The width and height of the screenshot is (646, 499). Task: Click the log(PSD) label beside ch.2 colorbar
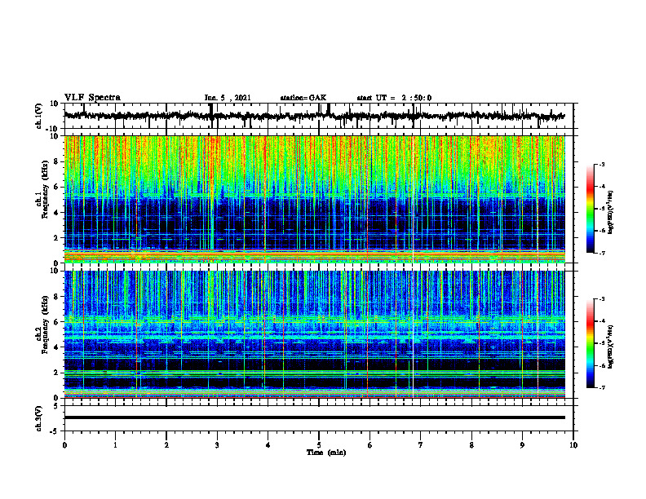(x=611, y=347)
